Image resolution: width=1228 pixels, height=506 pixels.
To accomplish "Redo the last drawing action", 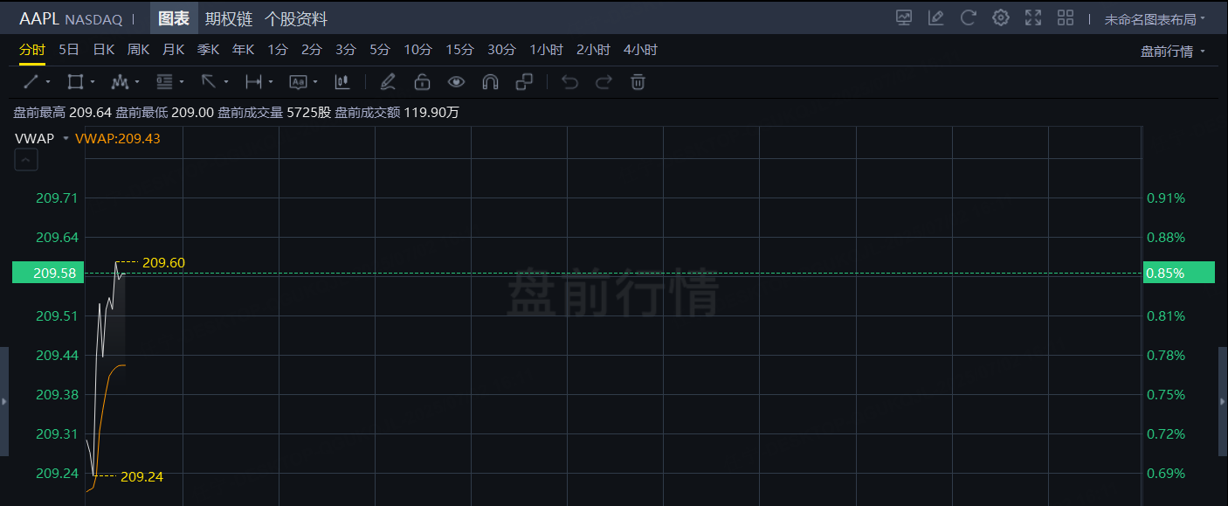I will pyautogui.click(x=604, y=82).
